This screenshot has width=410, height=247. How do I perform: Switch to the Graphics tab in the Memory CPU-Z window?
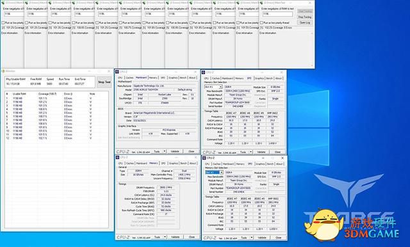(174, 163)
